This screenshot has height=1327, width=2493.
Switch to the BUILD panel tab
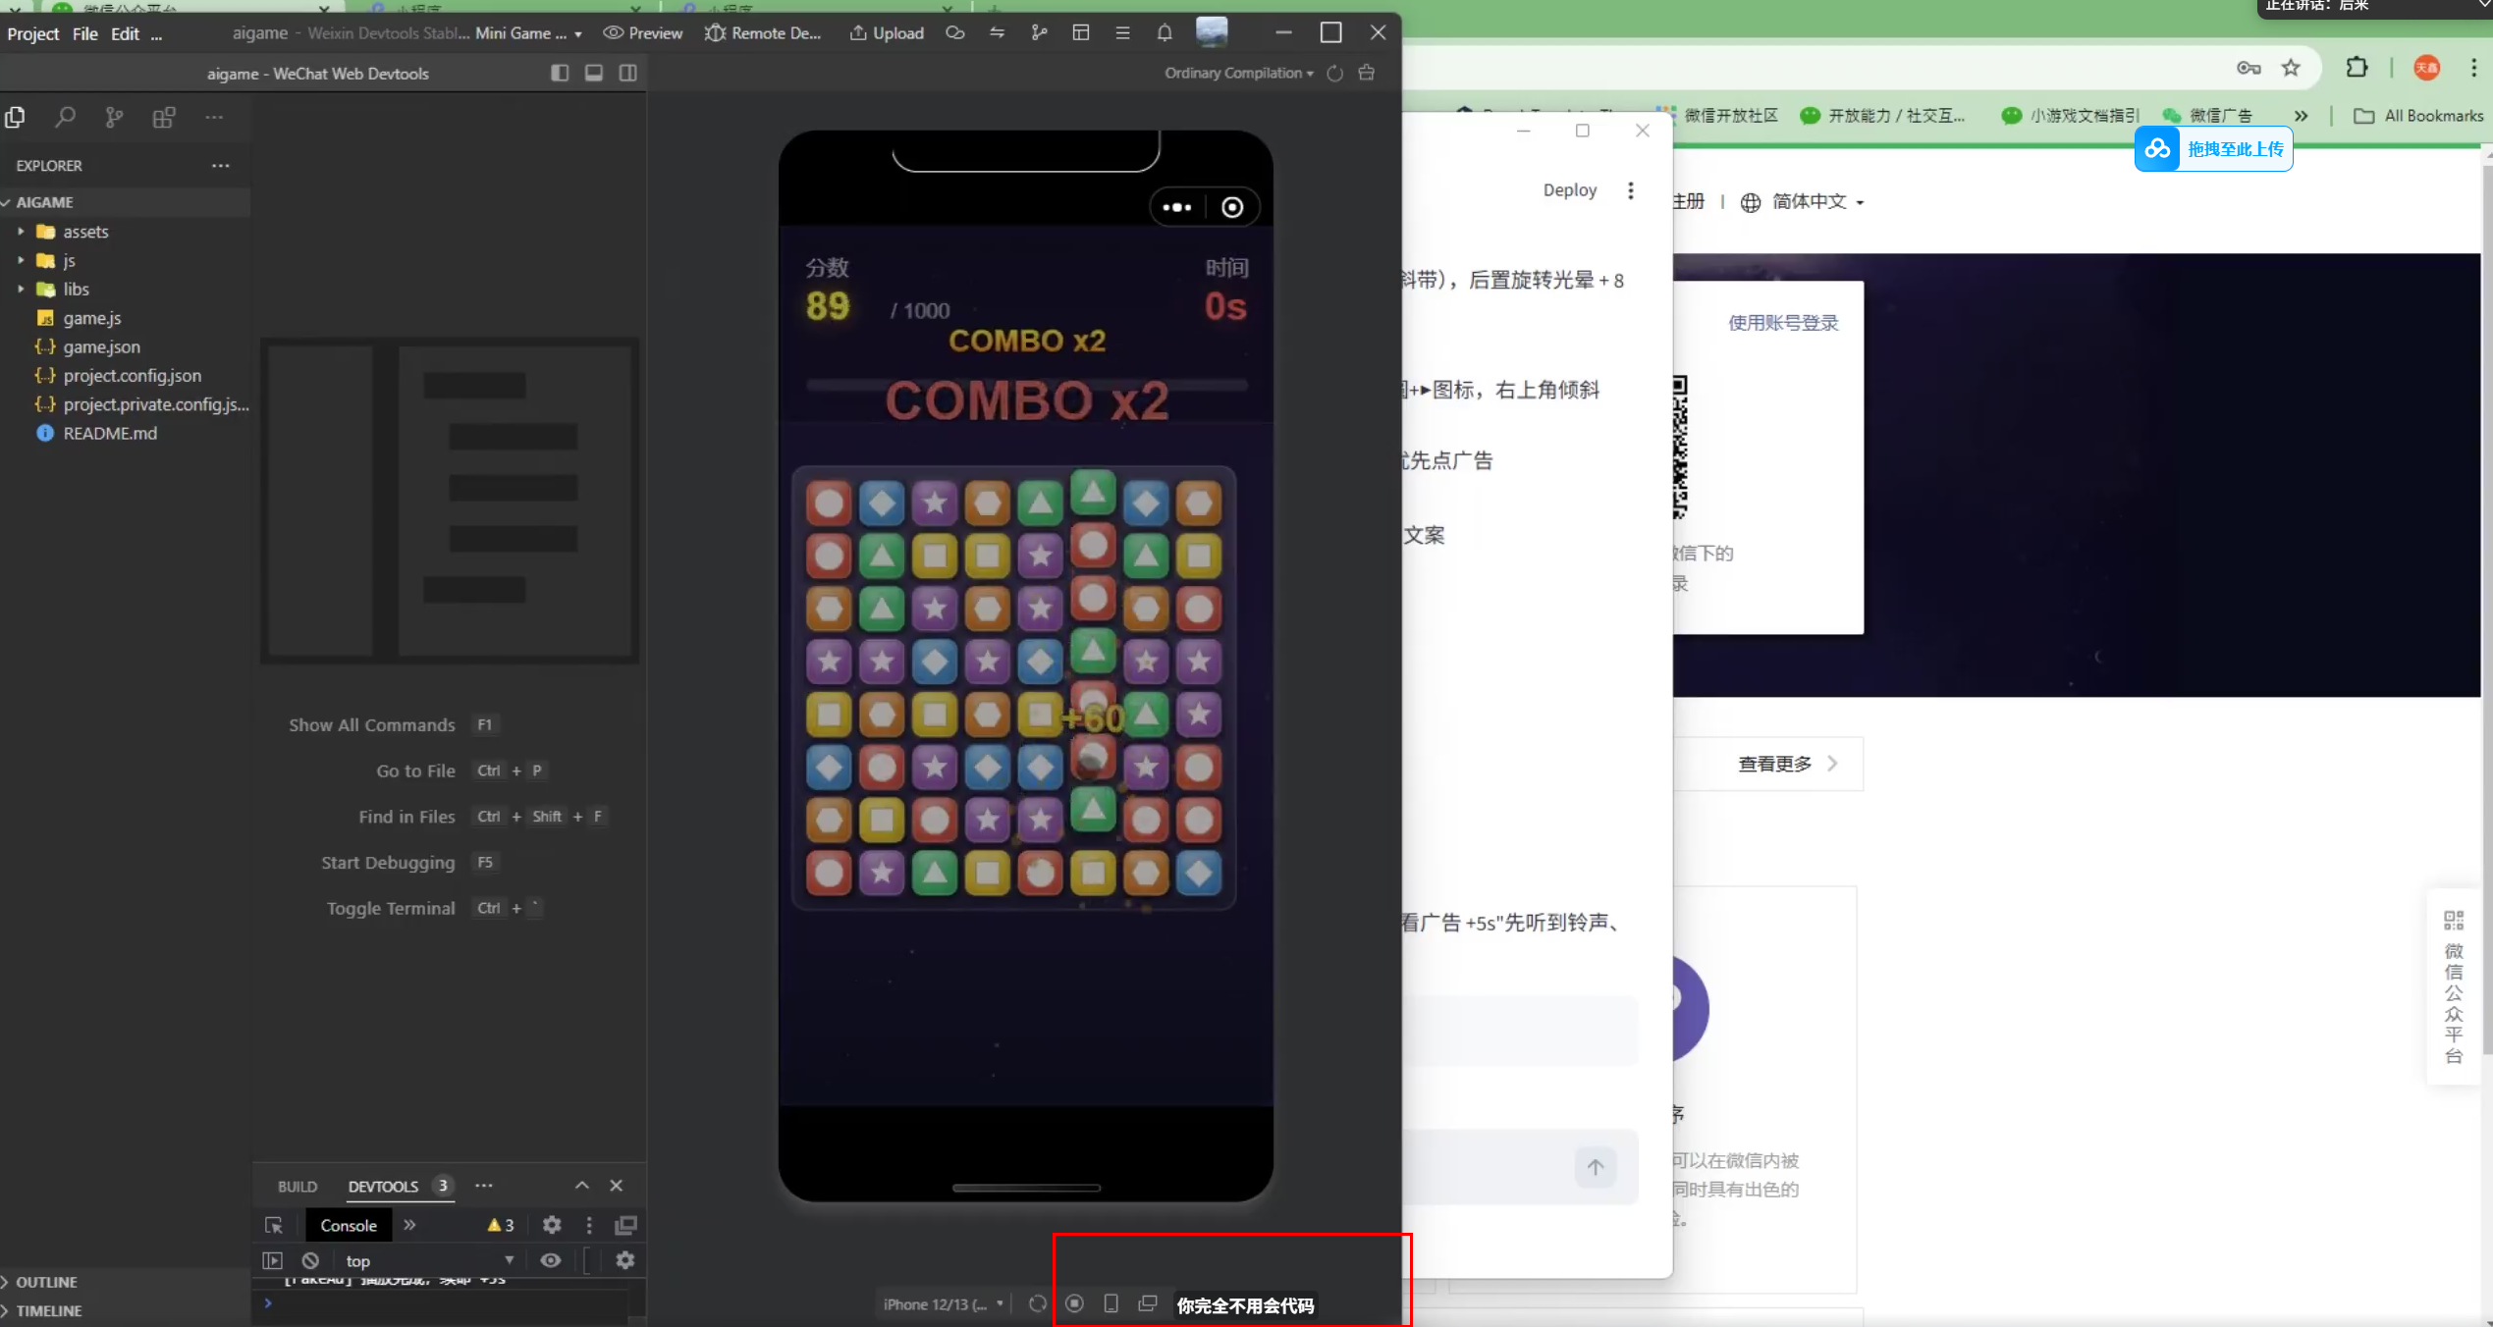pos(298,1186)
